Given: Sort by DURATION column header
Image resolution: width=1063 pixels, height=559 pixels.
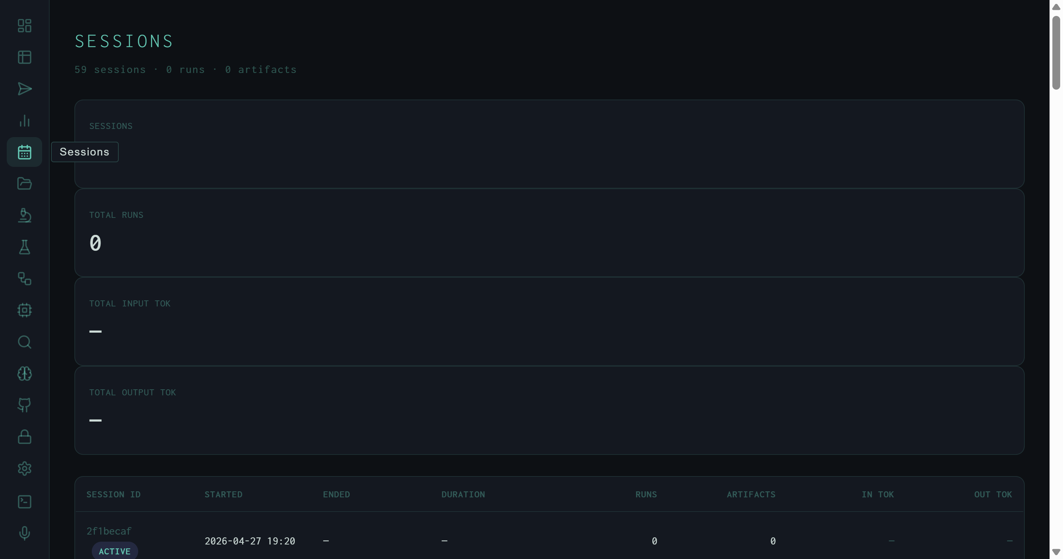Looking at the screenshot, I should click(x=463, y=494).
